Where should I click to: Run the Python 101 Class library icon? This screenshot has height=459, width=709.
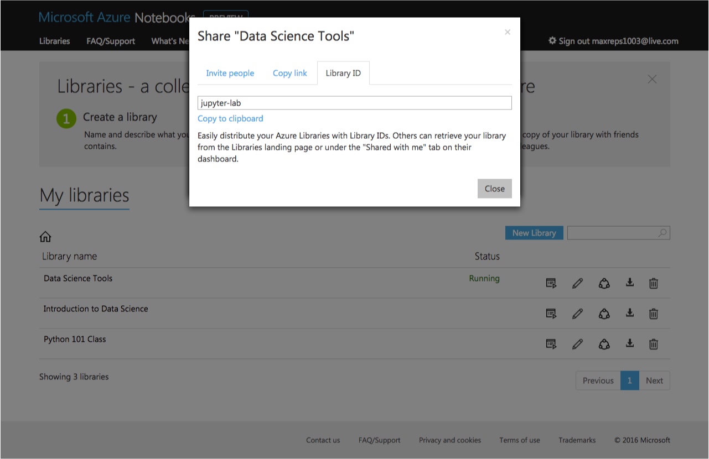coord(551,344)
